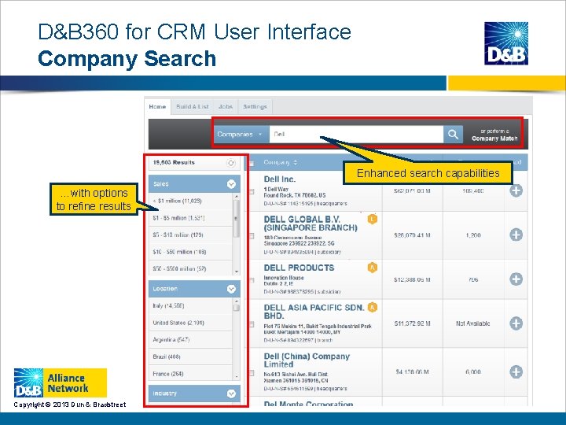This screenshot has height=425, width=566.
Task: Click the $12,388.05 M sales value
Action: pos(412,279)
